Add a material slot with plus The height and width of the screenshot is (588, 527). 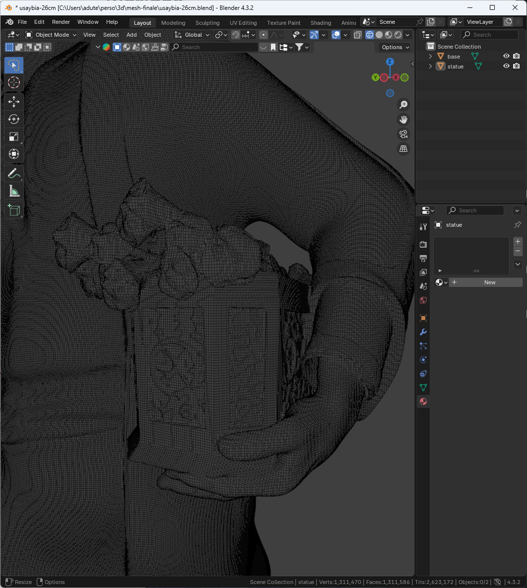tap(518, 241)
